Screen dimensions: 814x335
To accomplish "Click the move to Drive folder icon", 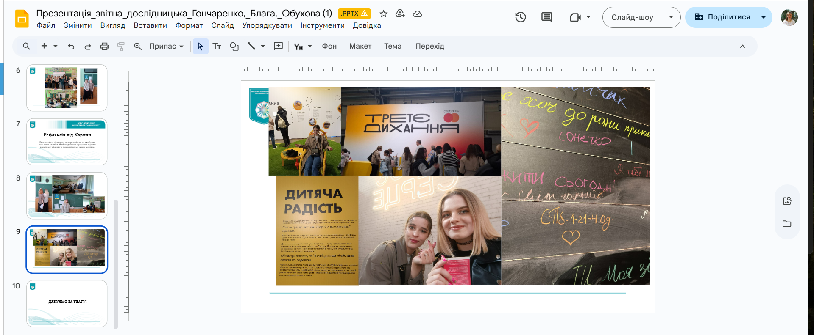I will coord(400,14).
